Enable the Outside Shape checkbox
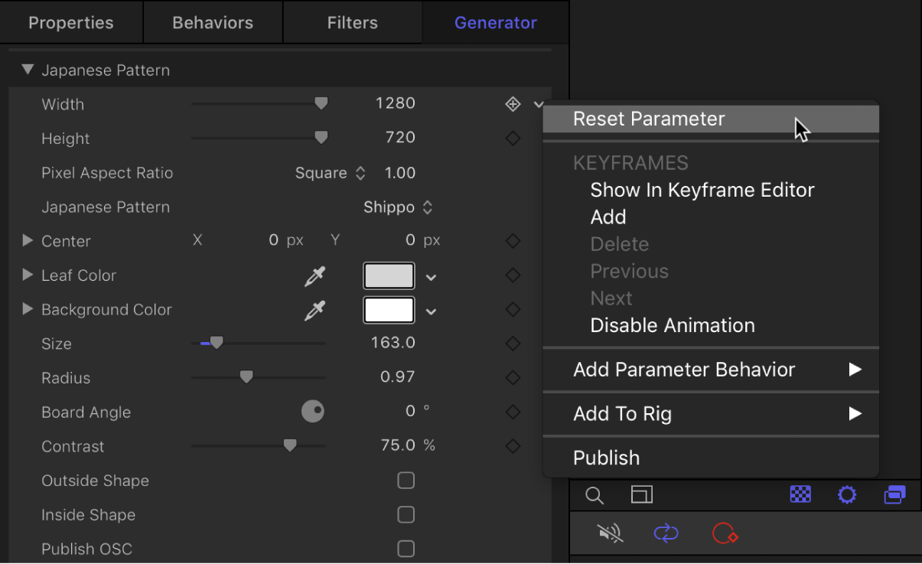 click(406, 481)
